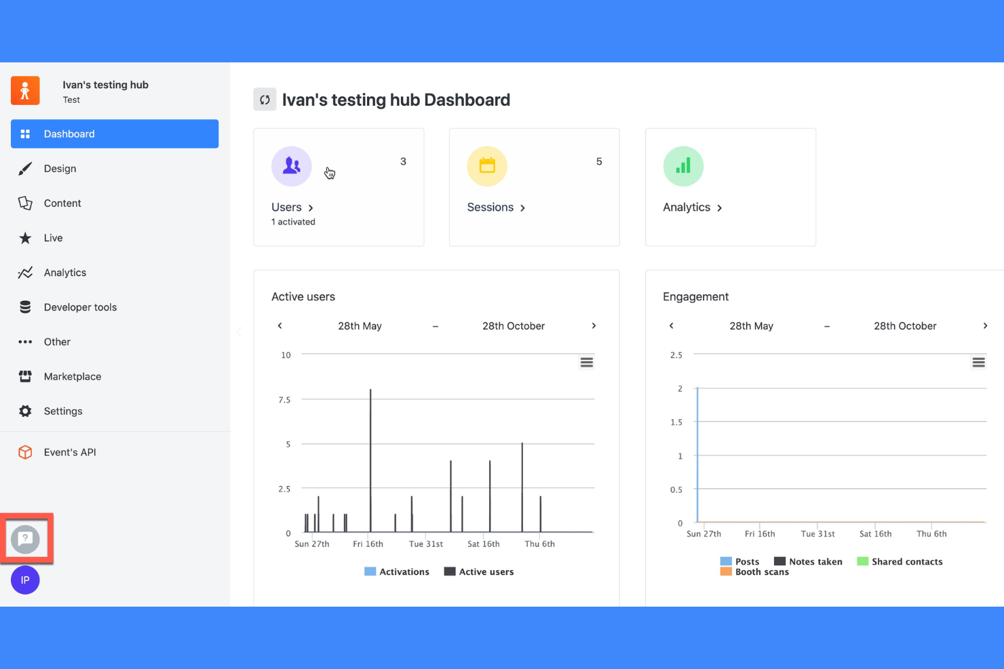Open the Dashboard menu item

click(115, 134)
